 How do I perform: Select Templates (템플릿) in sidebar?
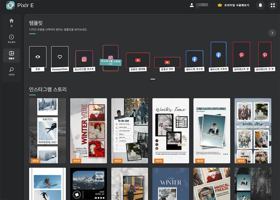pyautogui.click(x=11, y=55)
